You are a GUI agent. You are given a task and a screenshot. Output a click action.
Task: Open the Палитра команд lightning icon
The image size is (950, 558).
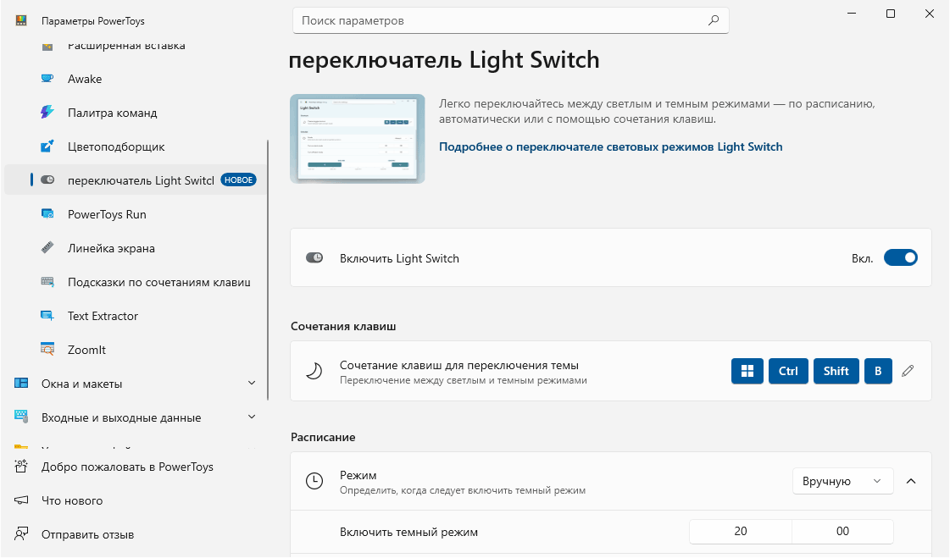pyautogui.click(x=48, y=113)
